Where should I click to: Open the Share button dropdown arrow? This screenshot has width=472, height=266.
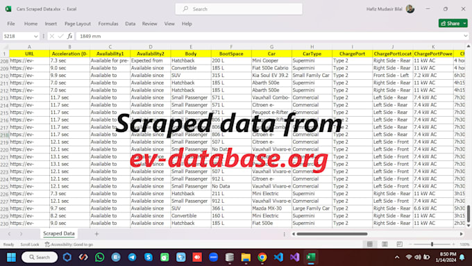tap(465, 23)
